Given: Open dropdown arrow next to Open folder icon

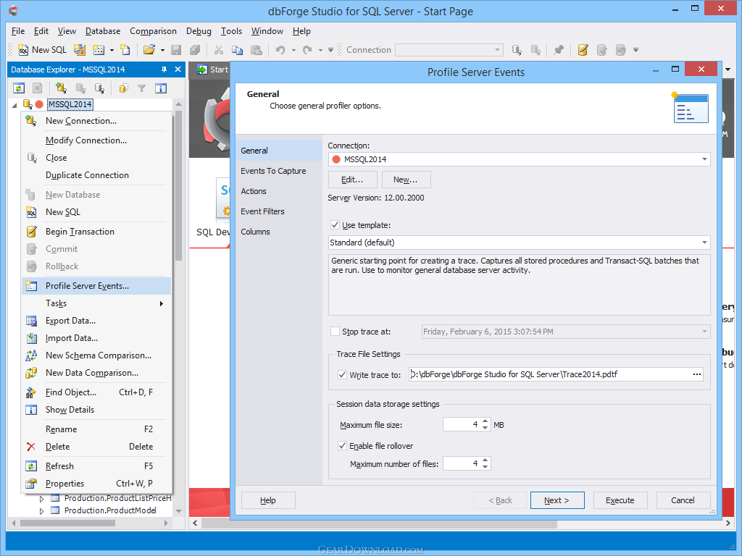Looking at the screenshot, I should point(162,50).
